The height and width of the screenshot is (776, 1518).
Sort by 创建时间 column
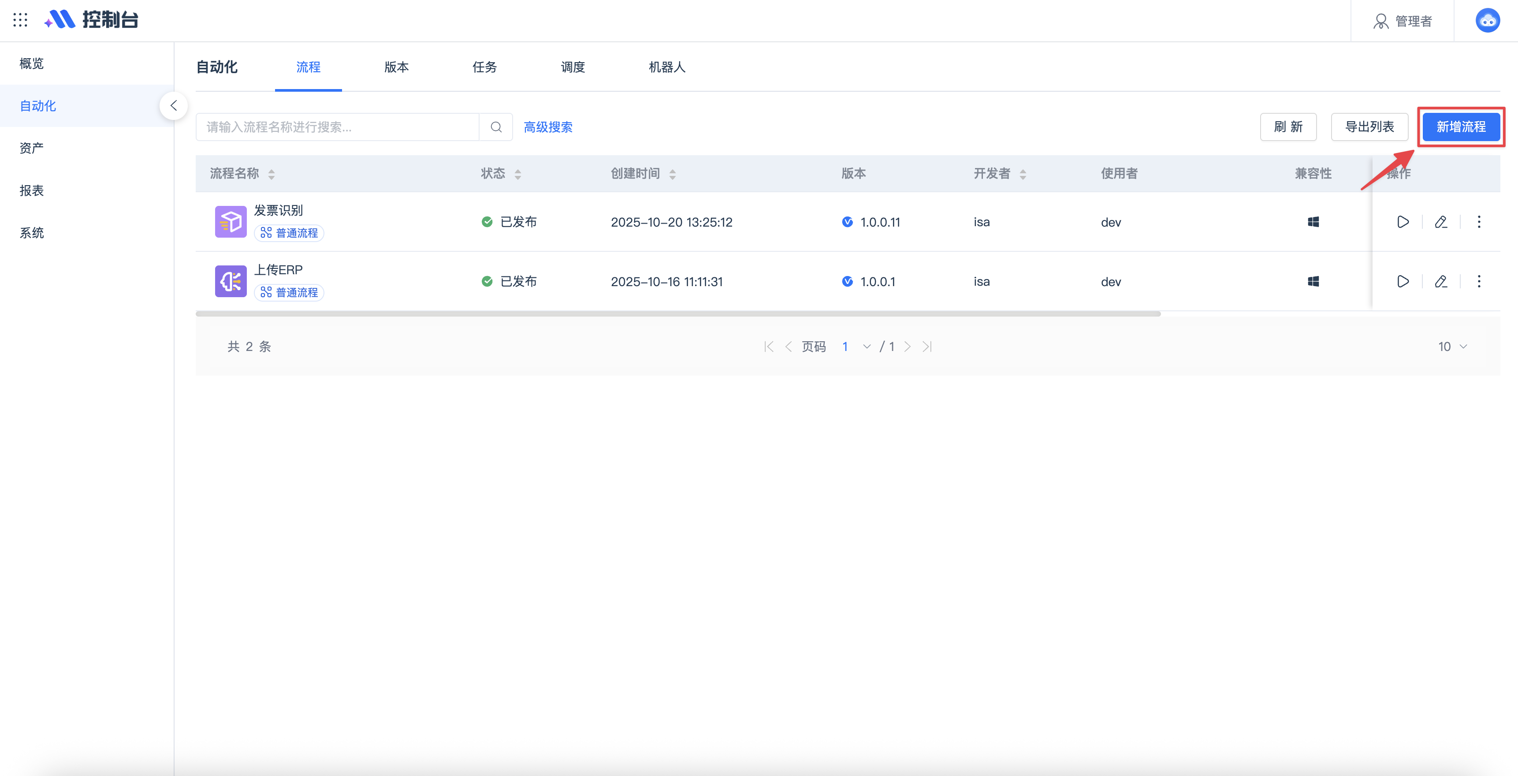tap(672, 174)
